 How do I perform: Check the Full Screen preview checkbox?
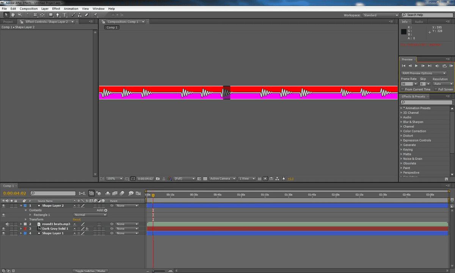pos(436,89)
